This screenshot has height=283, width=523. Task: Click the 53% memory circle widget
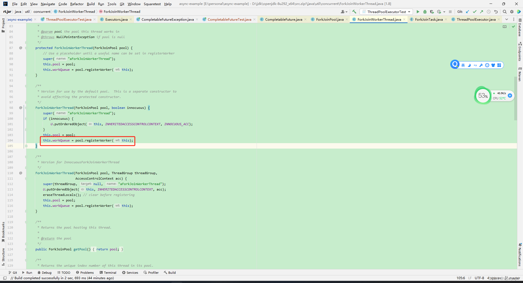coord(483,96)
